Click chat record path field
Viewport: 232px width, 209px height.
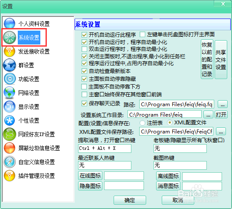pyautogui.click(x=176, y=104)
